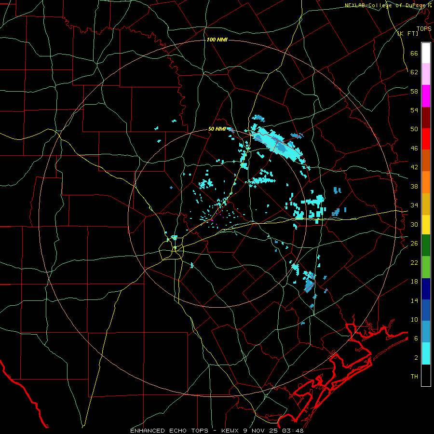Click the legend value 54
Image resolution: width=434 pixels, height=434 pixels.
[414, 110]
